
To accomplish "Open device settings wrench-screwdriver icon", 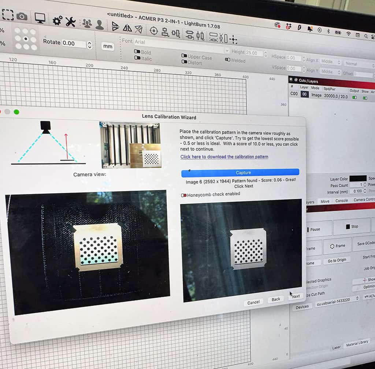I will [x=71, y=22].
